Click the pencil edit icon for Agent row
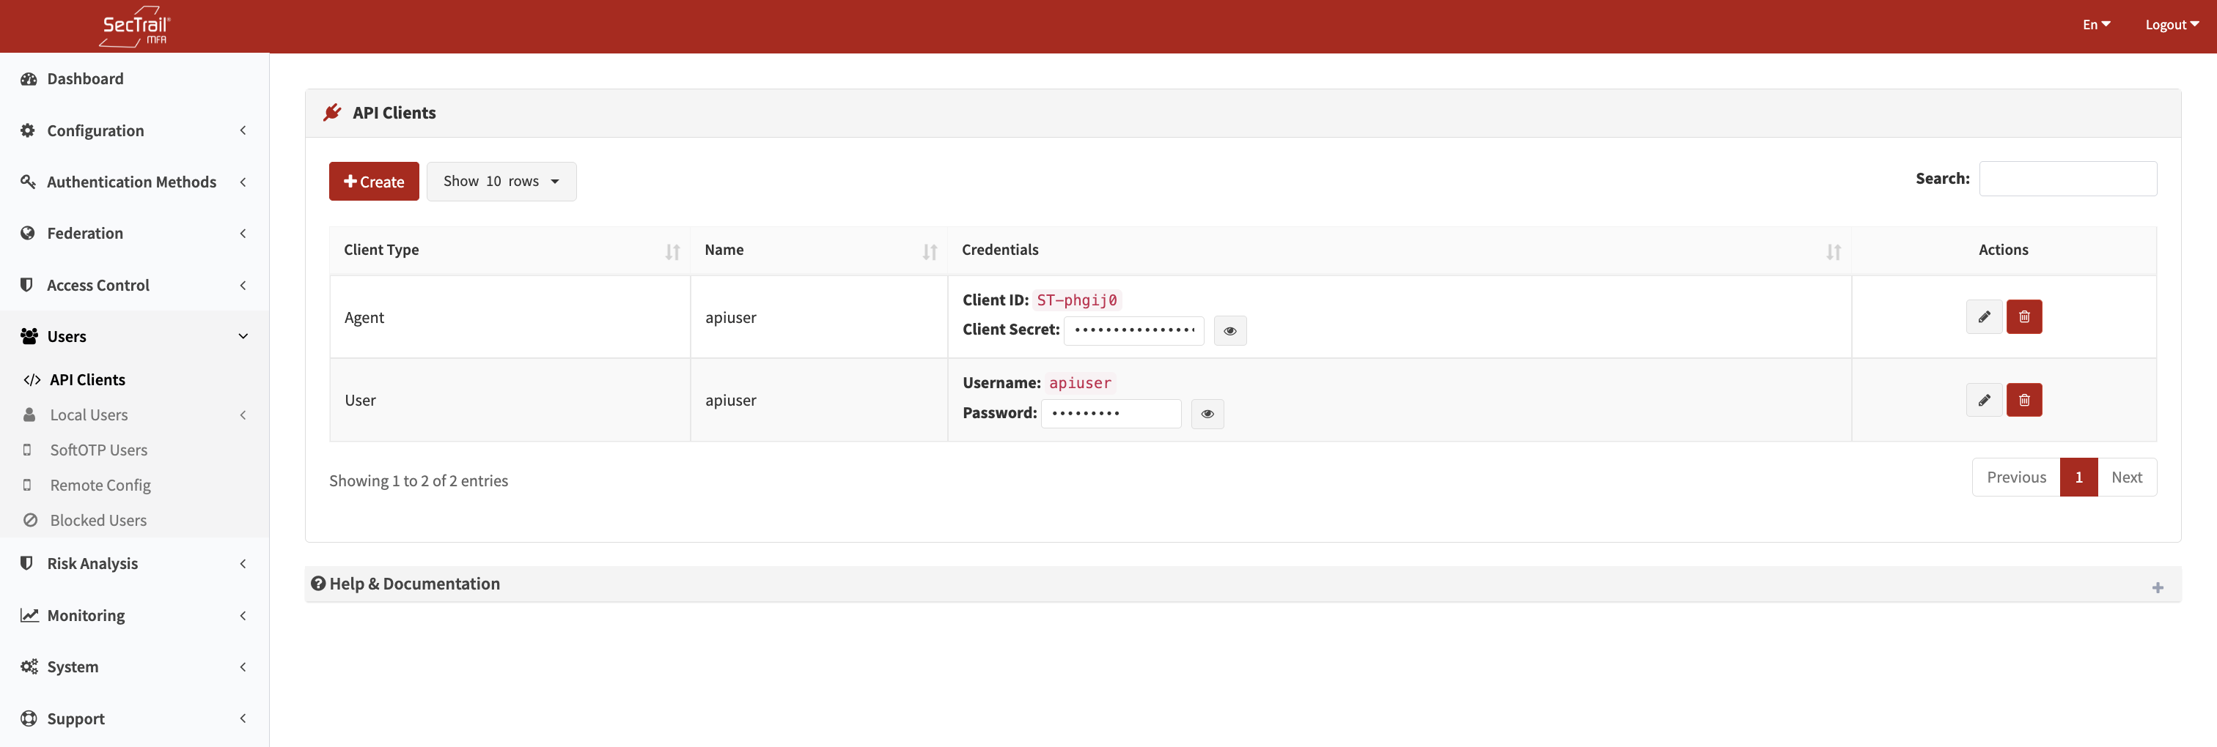The height and width of the screenshot is (747, 2217). (x=1983, y=317)
